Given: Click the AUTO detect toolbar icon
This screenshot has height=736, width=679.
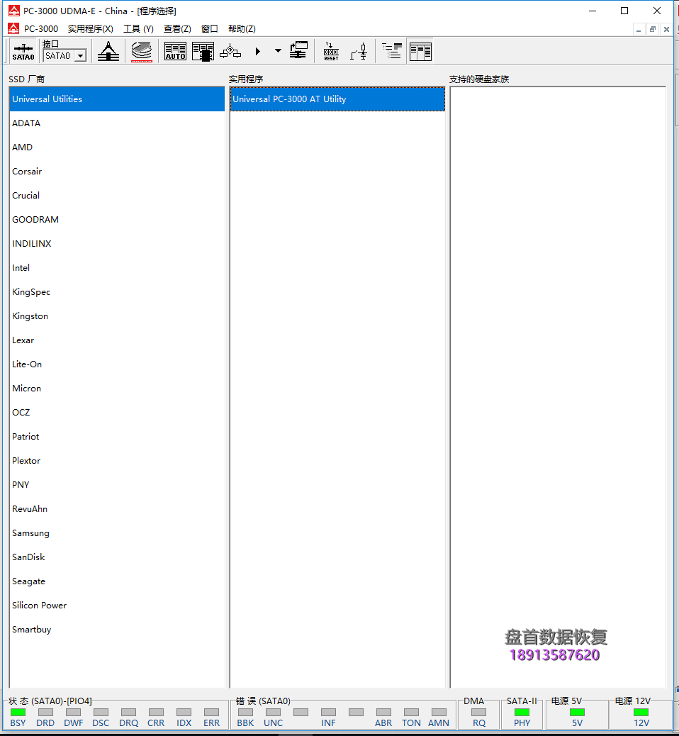Looking at the screenshot, I should pyautogui.click(x=176, y=51).
